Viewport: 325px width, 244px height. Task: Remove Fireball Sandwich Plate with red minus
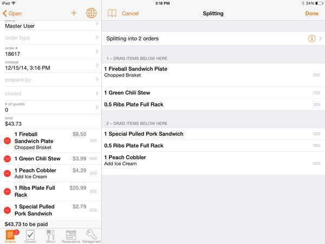pyautogui.click(x=7, y=140)
